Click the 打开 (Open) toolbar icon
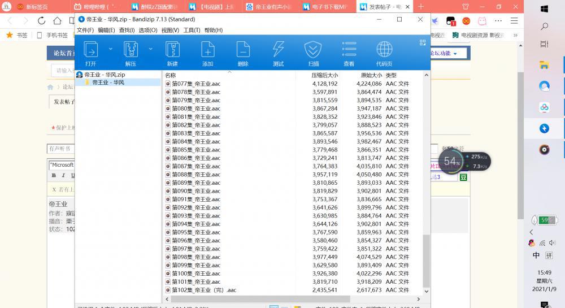The image size is (565, 308). (91, 49)
